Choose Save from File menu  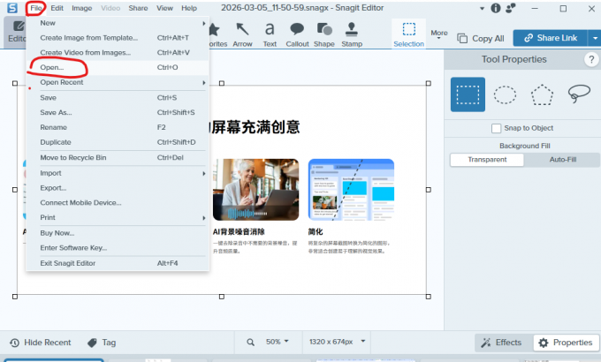(x=118, y=98)
